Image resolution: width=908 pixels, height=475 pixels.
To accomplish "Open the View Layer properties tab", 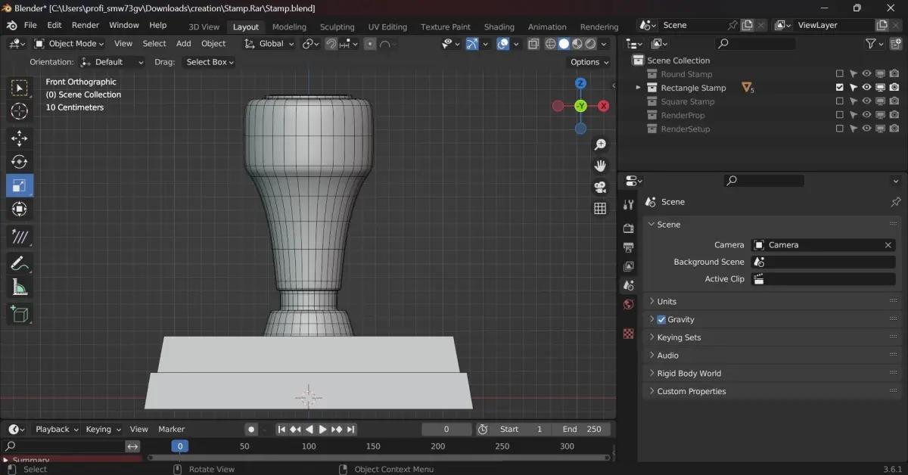I will pos(628,266).
